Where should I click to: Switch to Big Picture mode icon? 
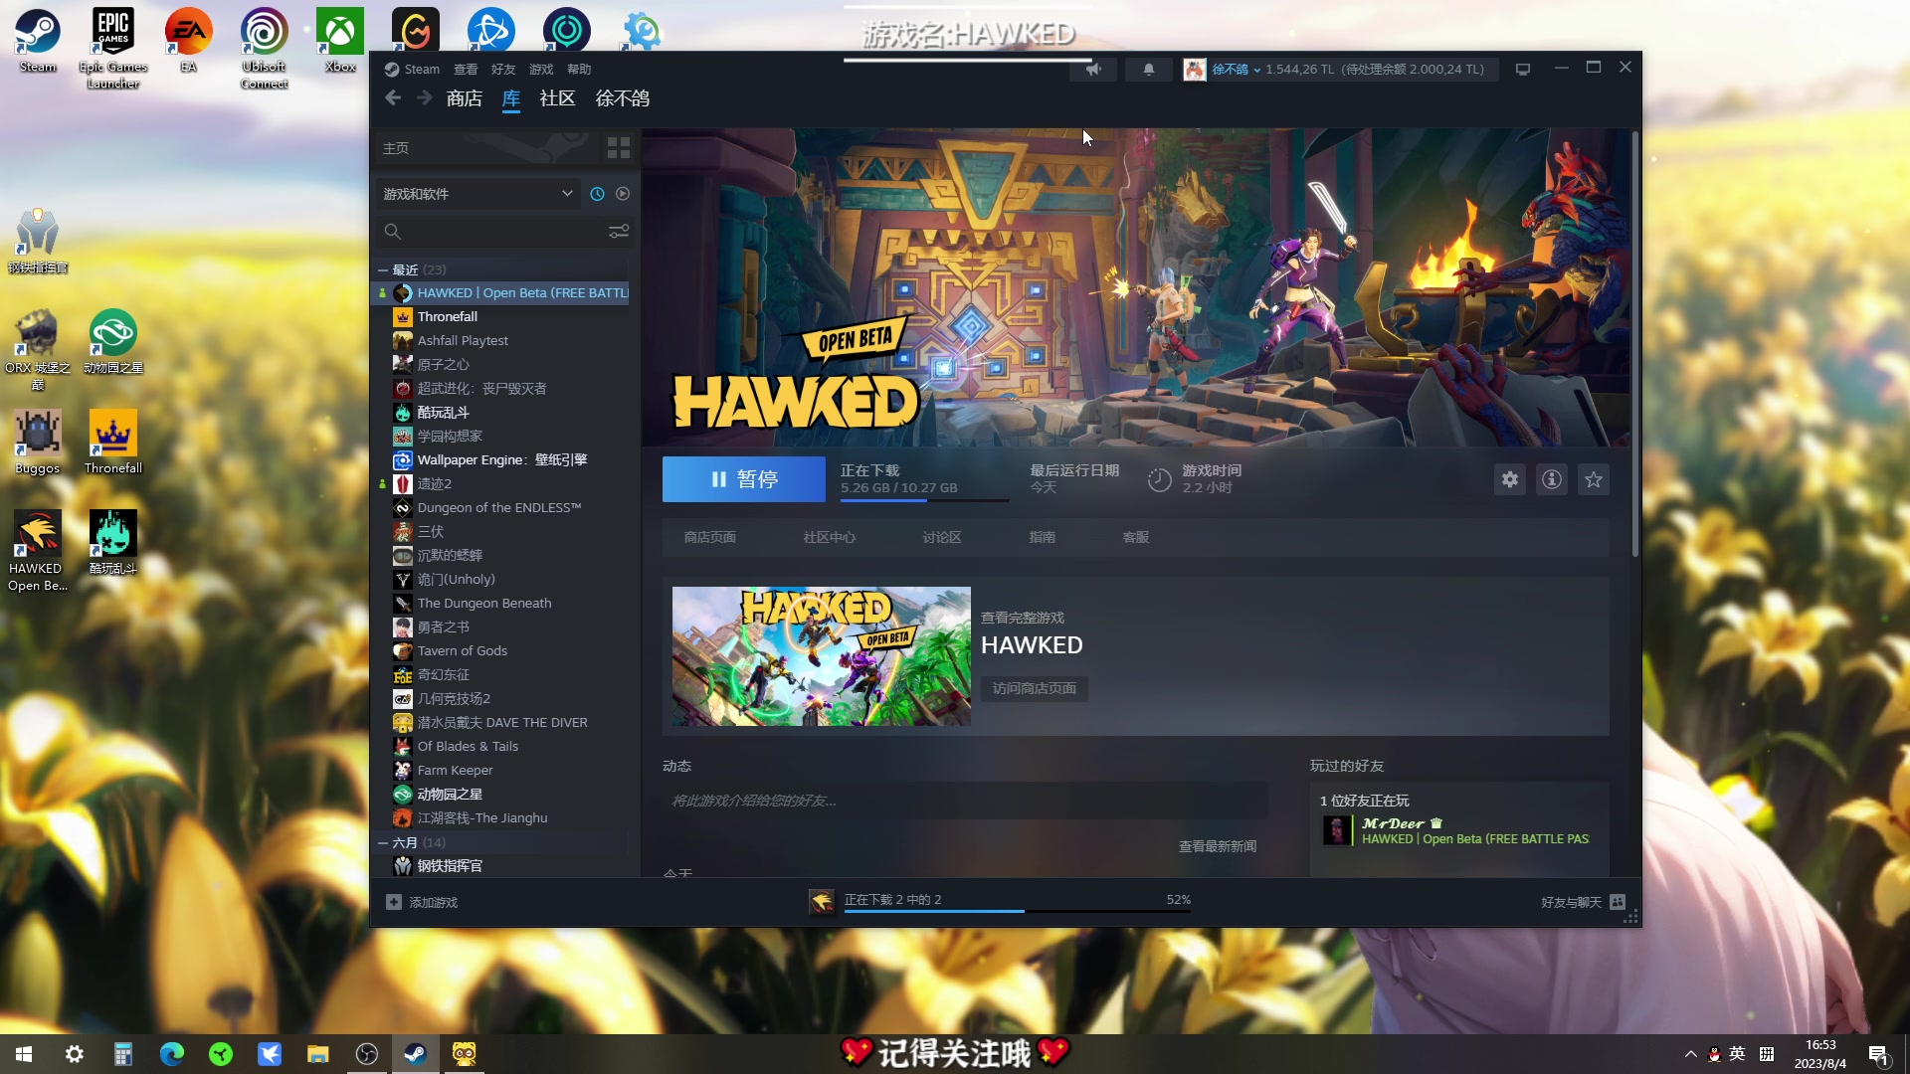[x=1522, y=70]
